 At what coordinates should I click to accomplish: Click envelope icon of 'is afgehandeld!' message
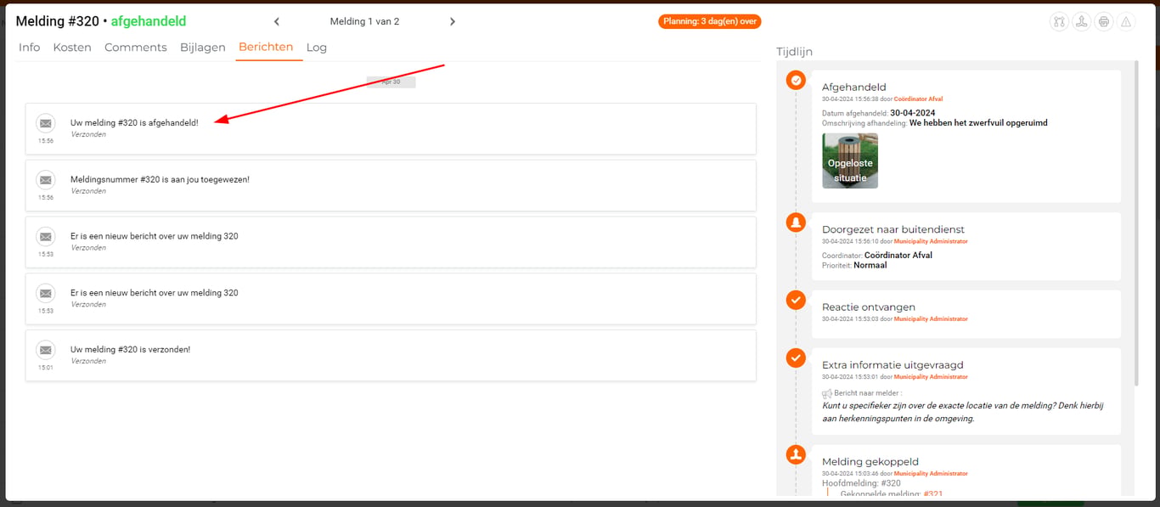[46, 123]
